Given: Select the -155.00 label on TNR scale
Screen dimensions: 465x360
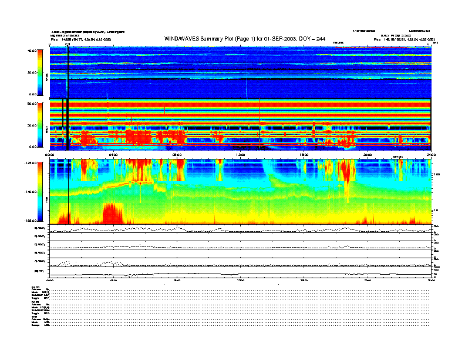Looking at the screenshot, I should pos(31,221).
